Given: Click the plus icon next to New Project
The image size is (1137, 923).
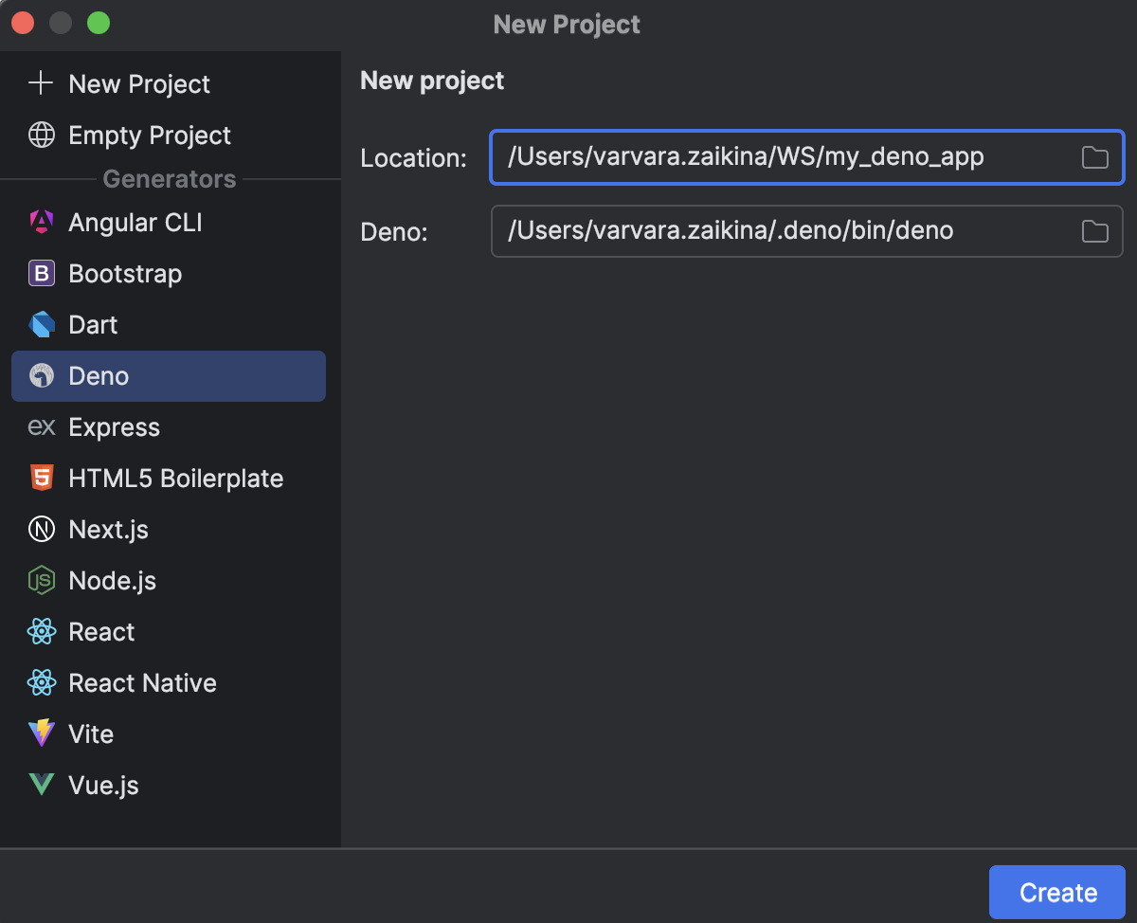Looking at the screenshot, I should (x=42, y=83).
